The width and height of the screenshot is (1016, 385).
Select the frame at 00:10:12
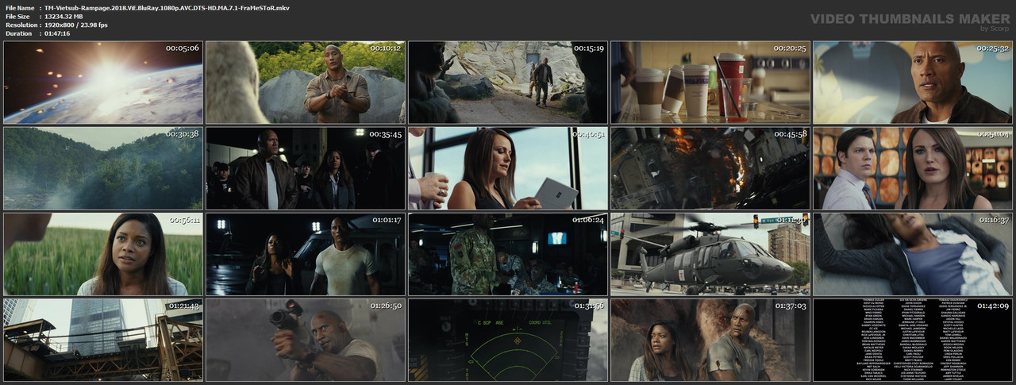click(x=305, y=83)
